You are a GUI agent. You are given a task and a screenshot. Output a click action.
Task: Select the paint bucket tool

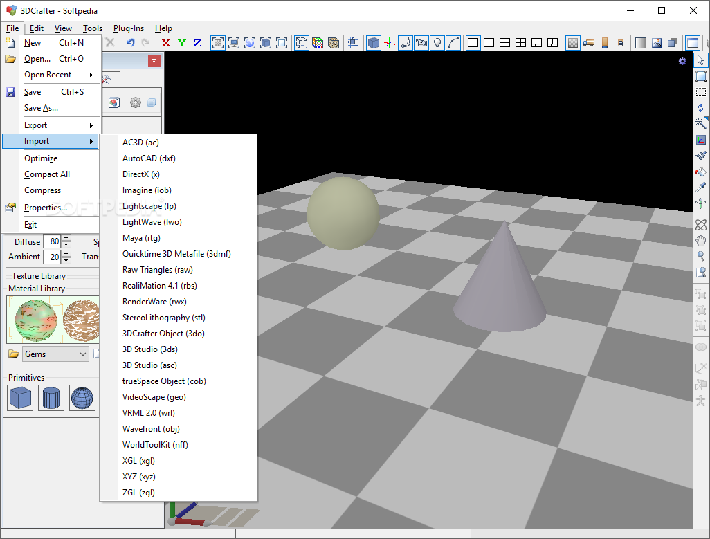[700, 172]
